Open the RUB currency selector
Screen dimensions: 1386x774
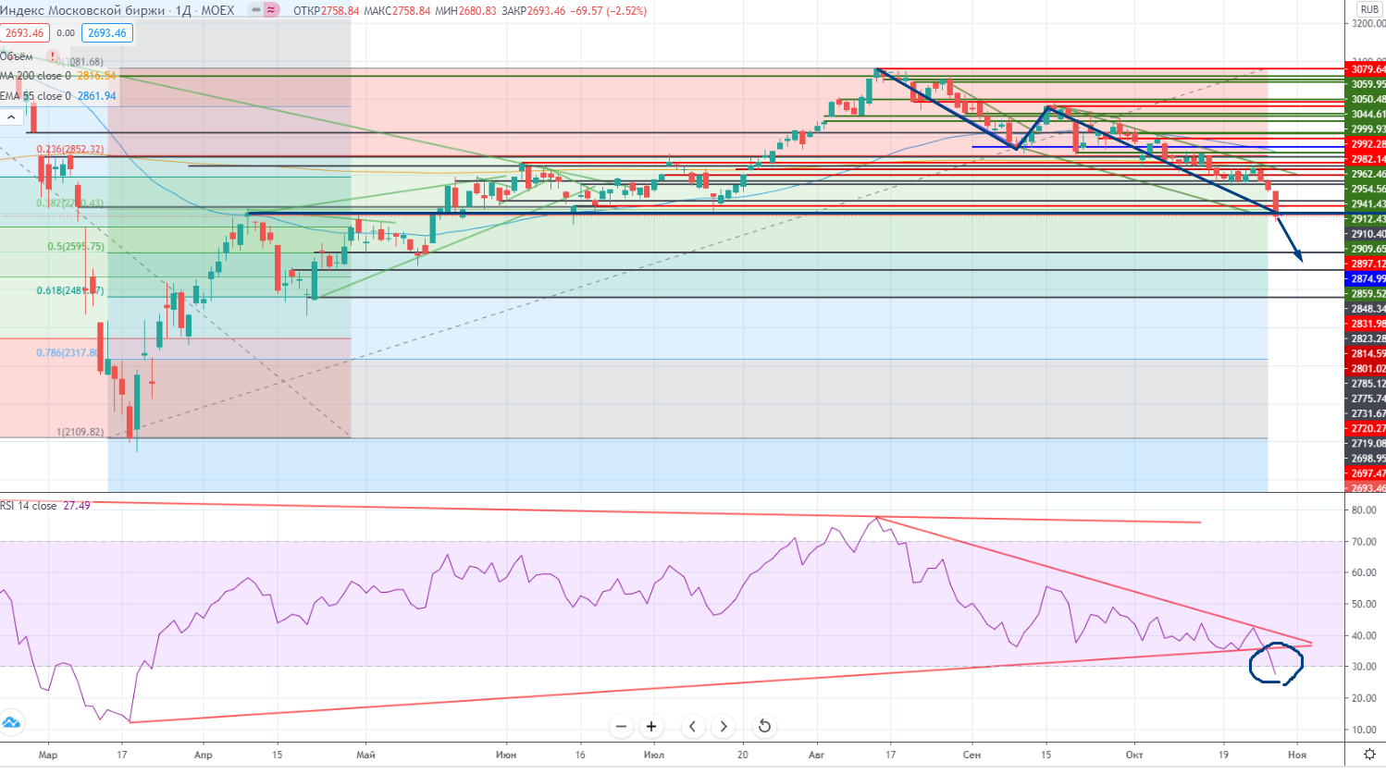click(x=1369, y=9)
